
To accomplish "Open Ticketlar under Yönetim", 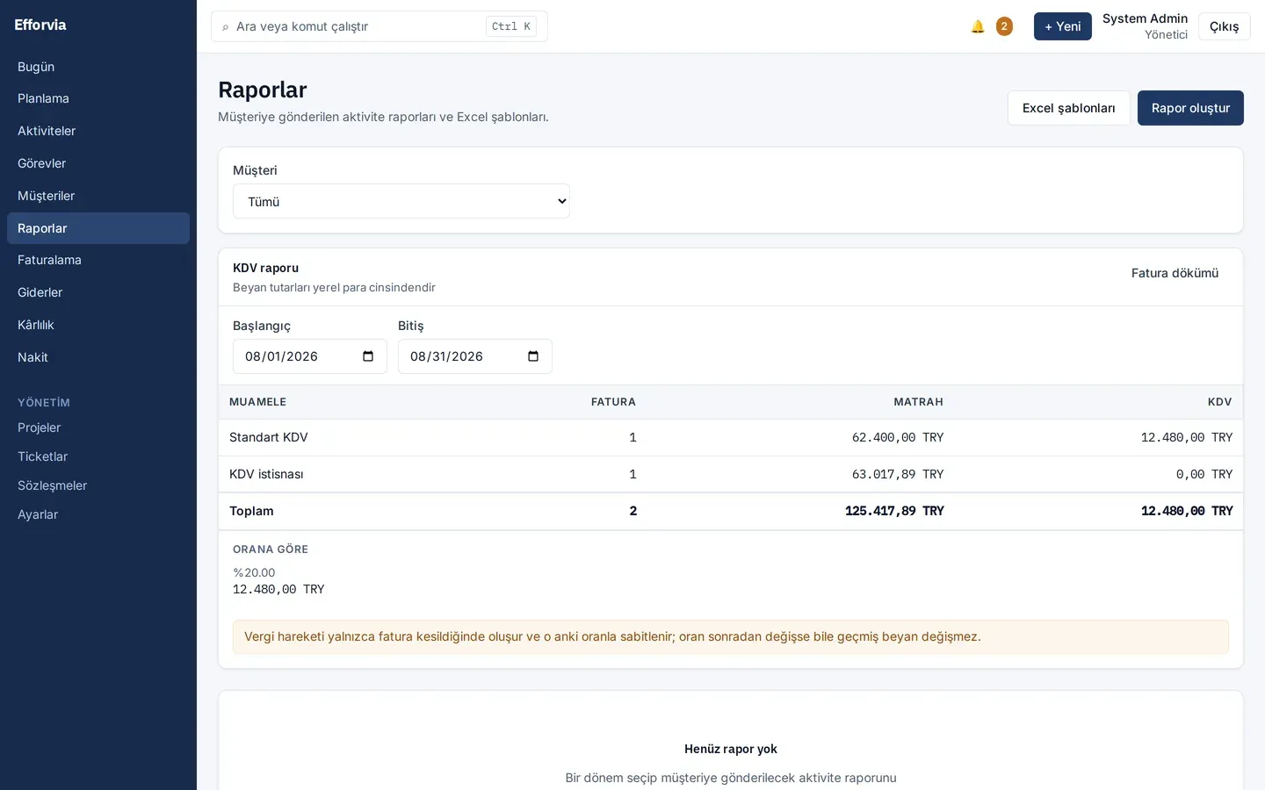I will click(x=98, y=456).
